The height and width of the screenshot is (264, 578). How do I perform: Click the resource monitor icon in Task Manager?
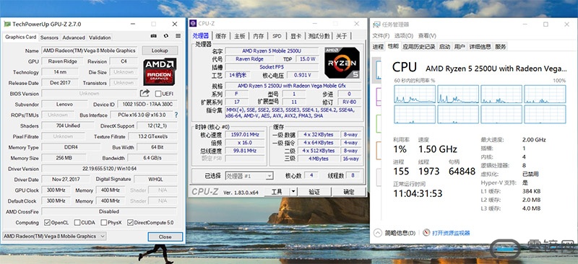426,233
